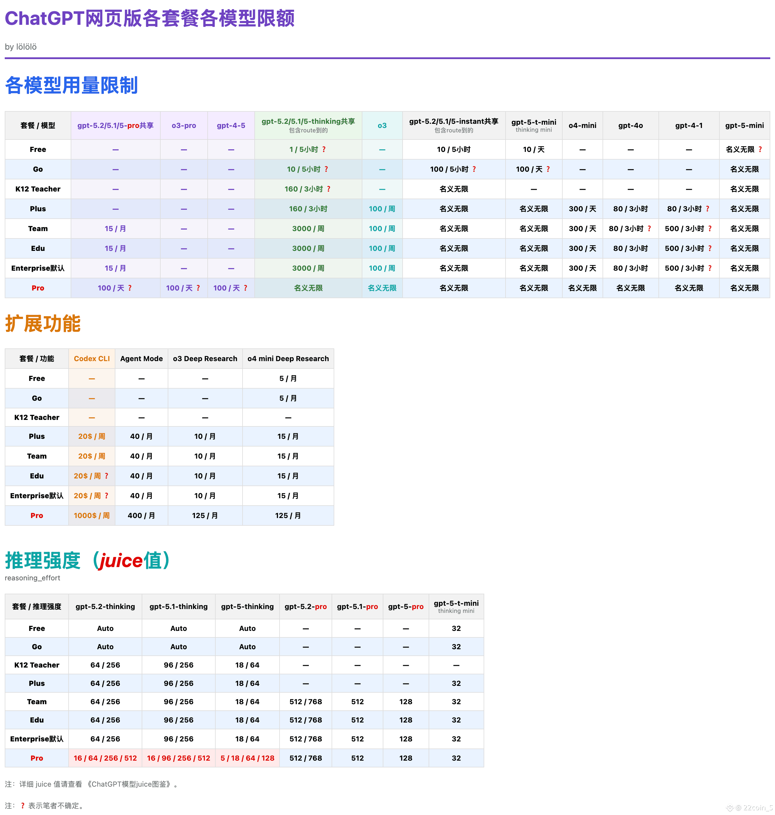This screenshot has width=775, height=815.
Task: Click the gpt-5.2-pro column header in juice table
Action: (x=305, y=606)
